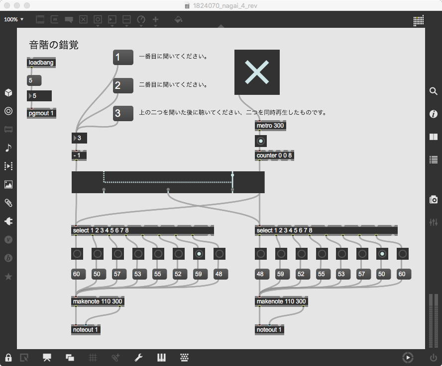Open the search magnifier in right sidebar

tap(433, 91)
